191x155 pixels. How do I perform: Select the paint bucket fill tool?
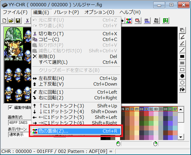[x=182, y=89]
